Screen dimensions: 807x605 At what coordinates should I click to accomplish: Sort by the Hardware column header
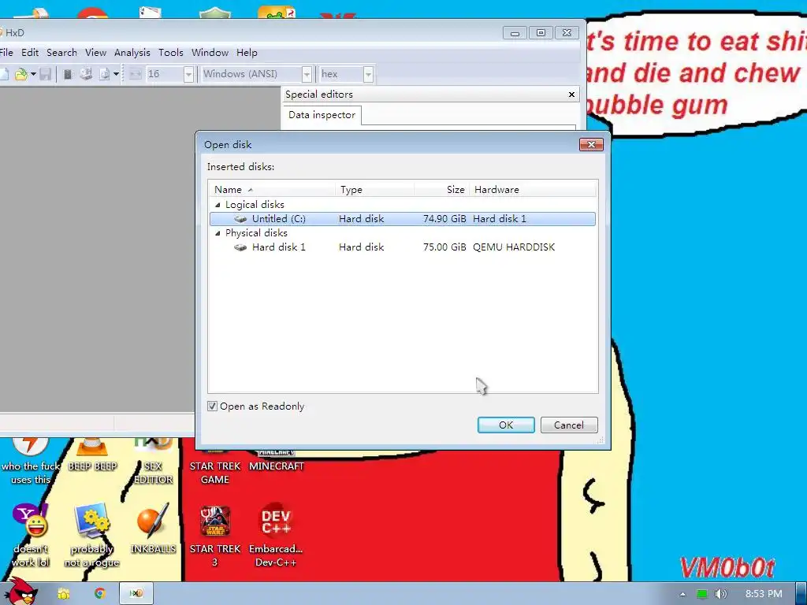click(534, 189)
